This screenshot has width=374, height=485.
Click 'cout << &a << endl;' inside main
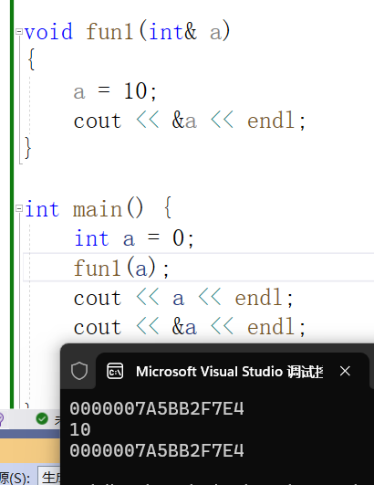(x=190, y=327)
